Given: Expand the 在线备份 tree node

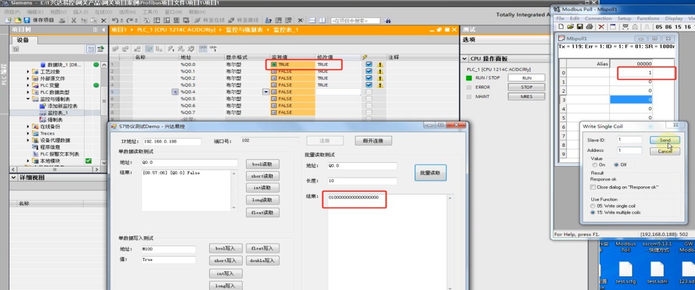Looking at the screenshot, I should [29, 127].
